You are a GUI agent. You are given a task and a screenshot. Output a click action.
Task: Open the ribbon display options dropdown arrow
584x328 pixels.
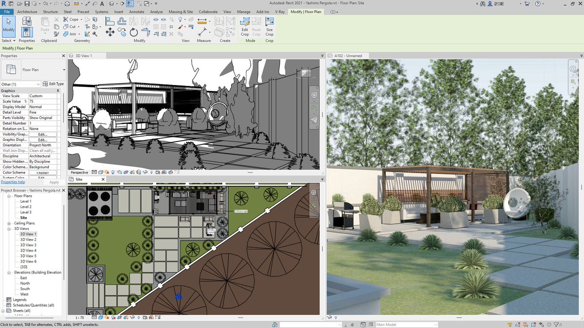point(336,12)
